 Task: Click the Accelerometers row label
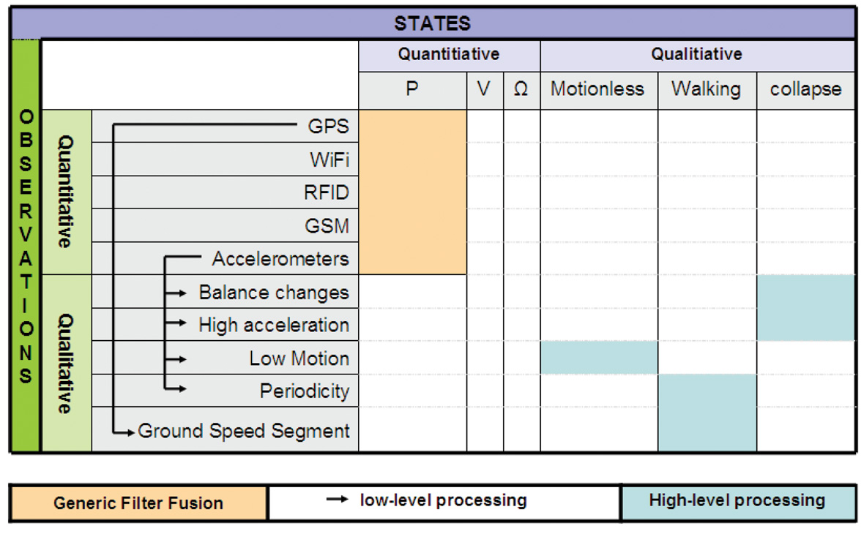click(280, 259)
